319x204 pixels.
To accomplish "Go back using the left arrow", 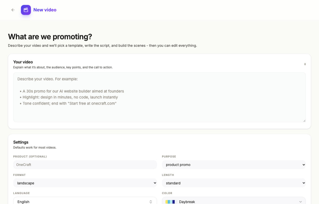I will pyautogui.click(x=13, y=10).
